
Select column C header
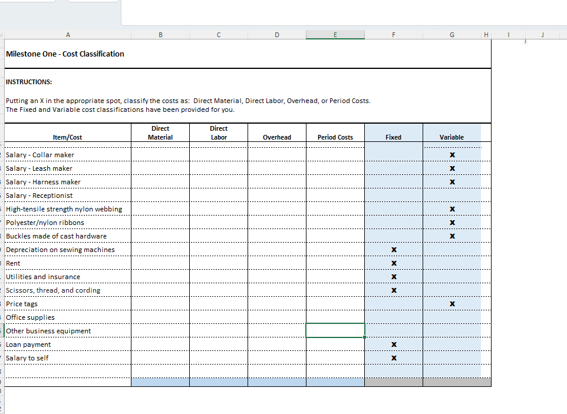pyautogui.click(x=219, y=35)
